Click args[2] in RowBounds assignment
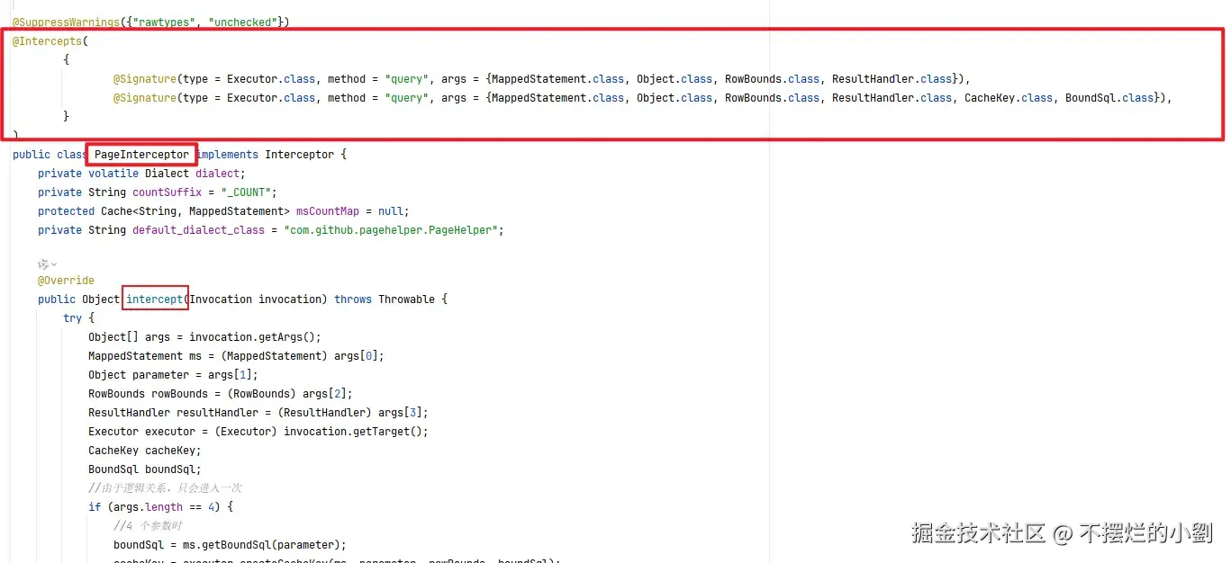Viewport: 1231px width, 563px height. pyautogui.click(x=324, y=394)
